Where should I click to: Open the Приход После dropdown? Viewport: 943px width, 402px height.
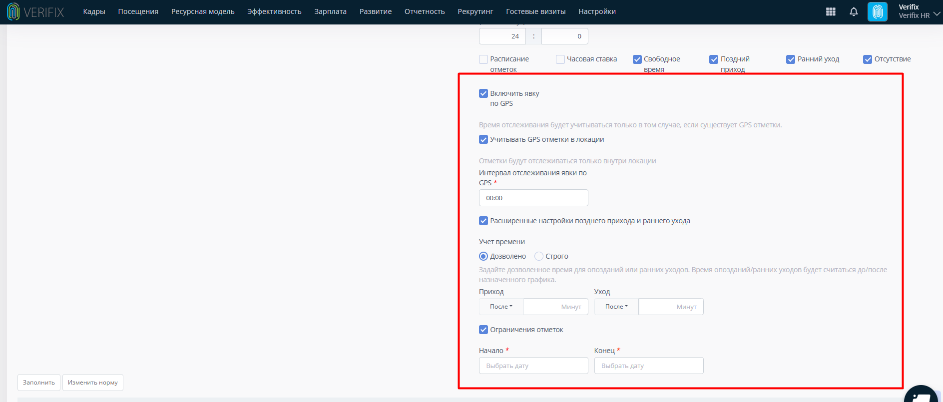click(x=501, y=307)
